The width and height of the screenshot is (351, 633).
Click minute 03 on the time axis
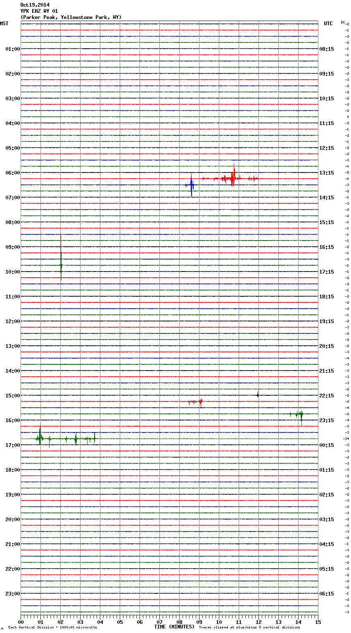[80, 622]
